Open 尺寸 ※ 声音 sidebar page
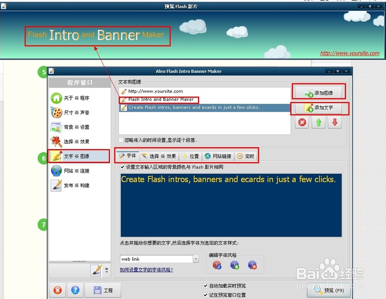 pyautogui.click(x=80, y=113)
